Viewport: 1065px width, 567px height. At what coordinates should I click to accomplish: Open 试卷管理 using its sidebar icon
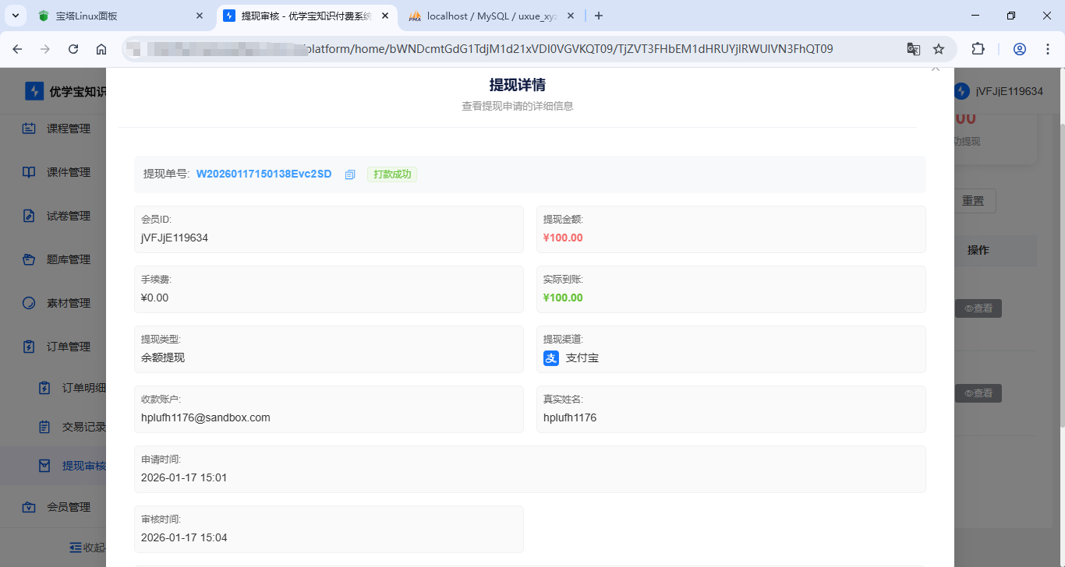28,215
